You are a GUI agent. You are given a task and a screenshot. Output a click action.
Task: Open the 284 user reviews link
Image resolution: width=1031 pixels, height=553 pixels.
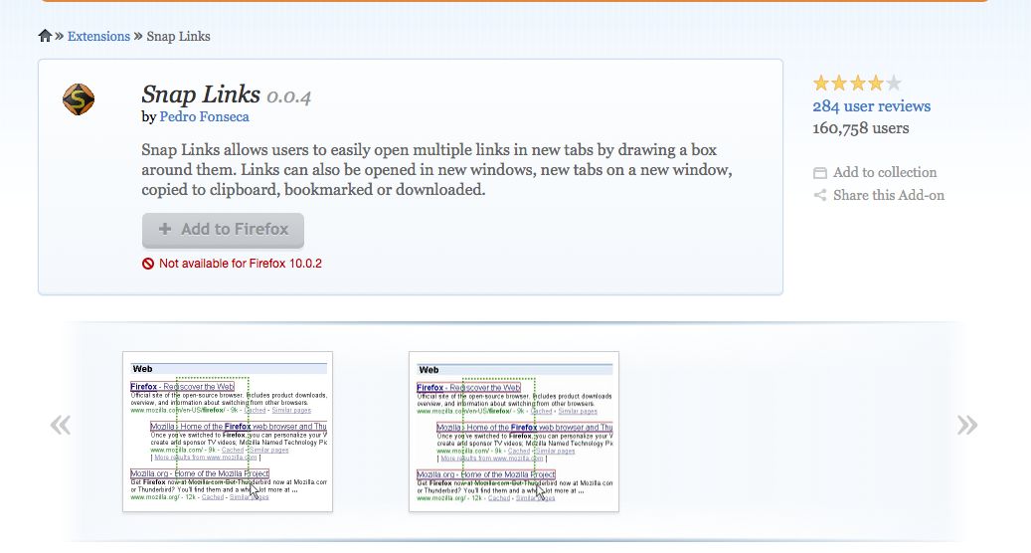coord(871,106)
